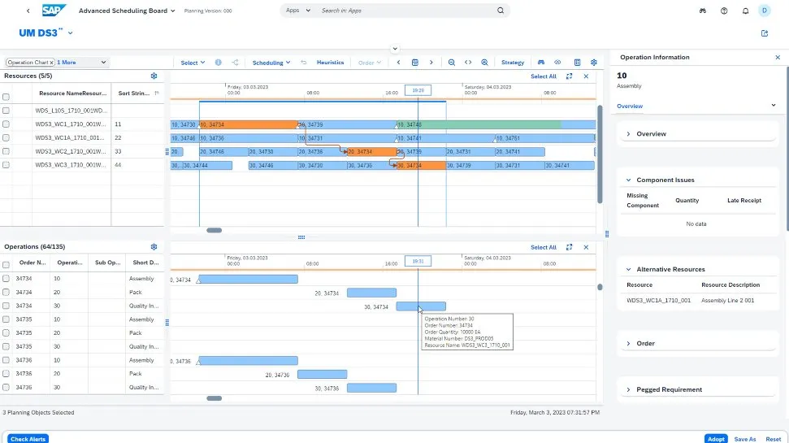Open the calendar date picker in toolbar
This screenshot has height=443, width=789.
coord(414,63)
